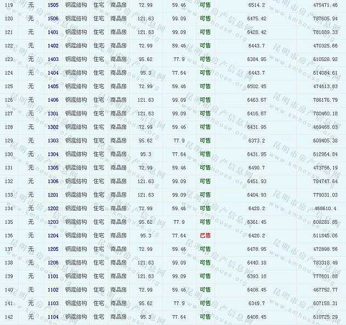Select room 1402 hyperlink
Image resolution: width=346 pixels, height=325 pixels.
(x=53, y=46)
